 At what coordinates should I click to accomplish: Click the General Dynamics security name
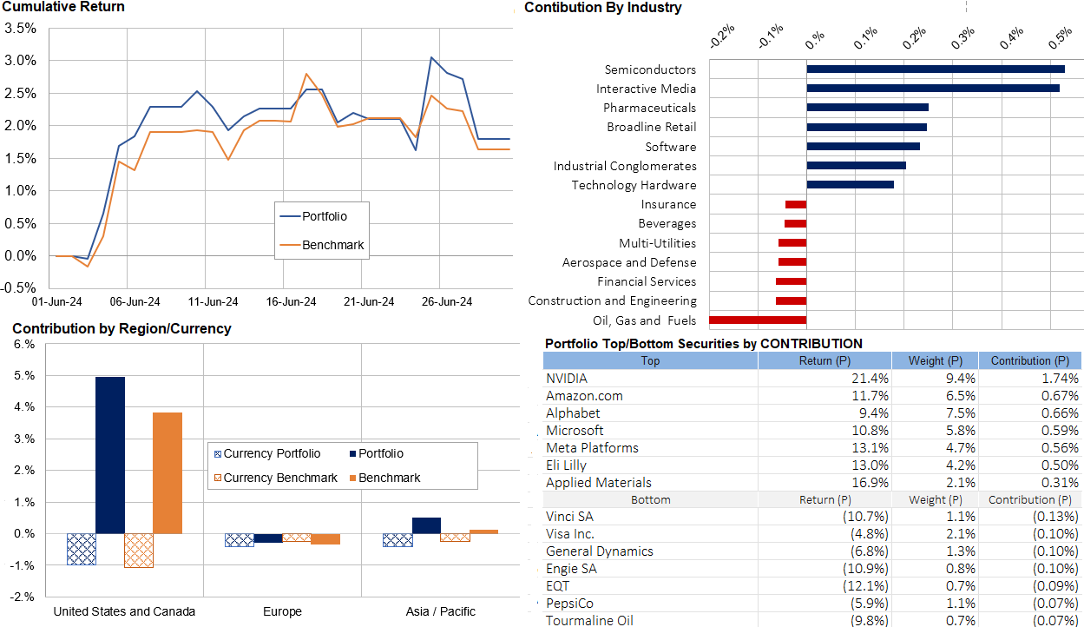click(600, 551)
